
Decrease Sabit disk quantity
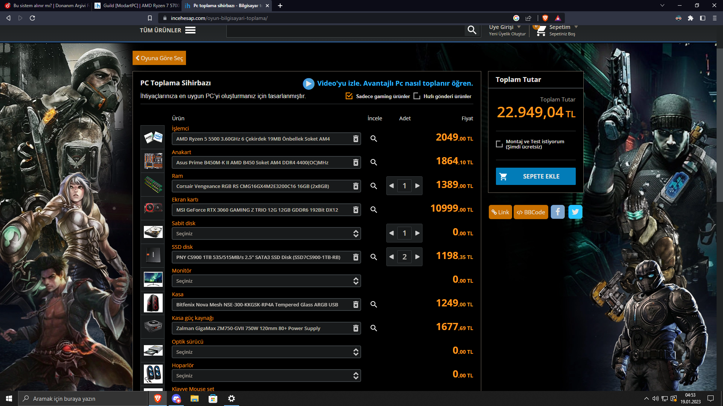[x=392, y=233]
